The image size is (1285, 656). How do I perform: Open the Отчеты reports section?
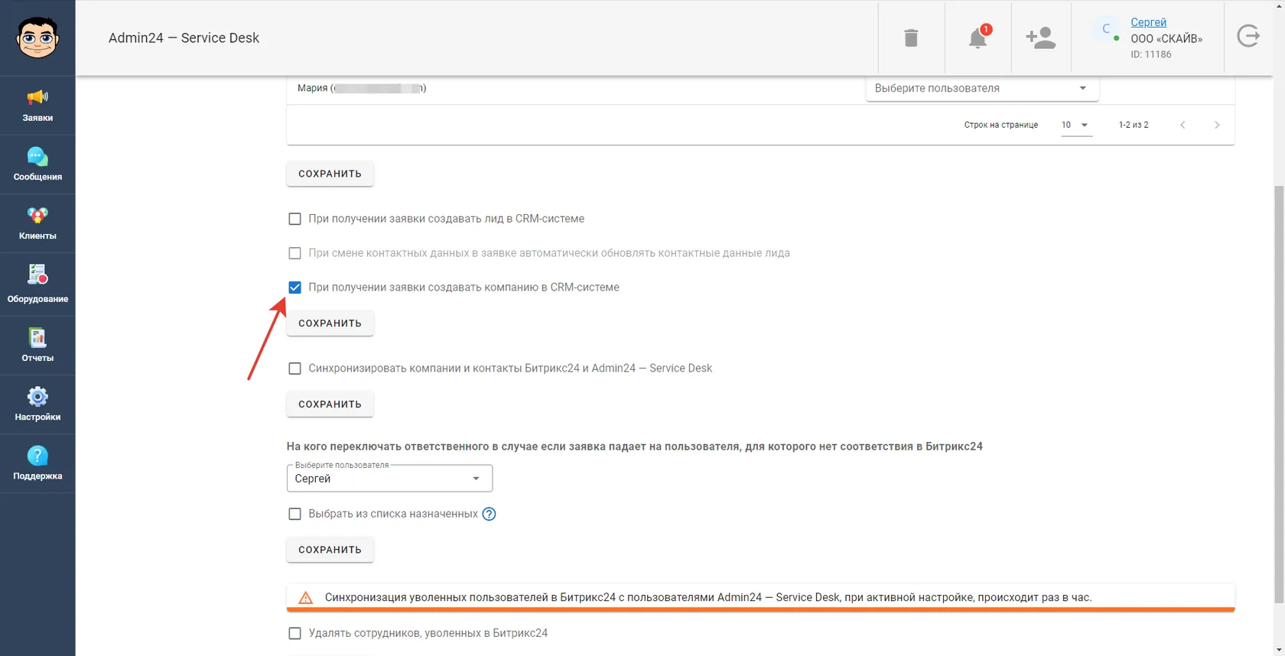point(37,346)
